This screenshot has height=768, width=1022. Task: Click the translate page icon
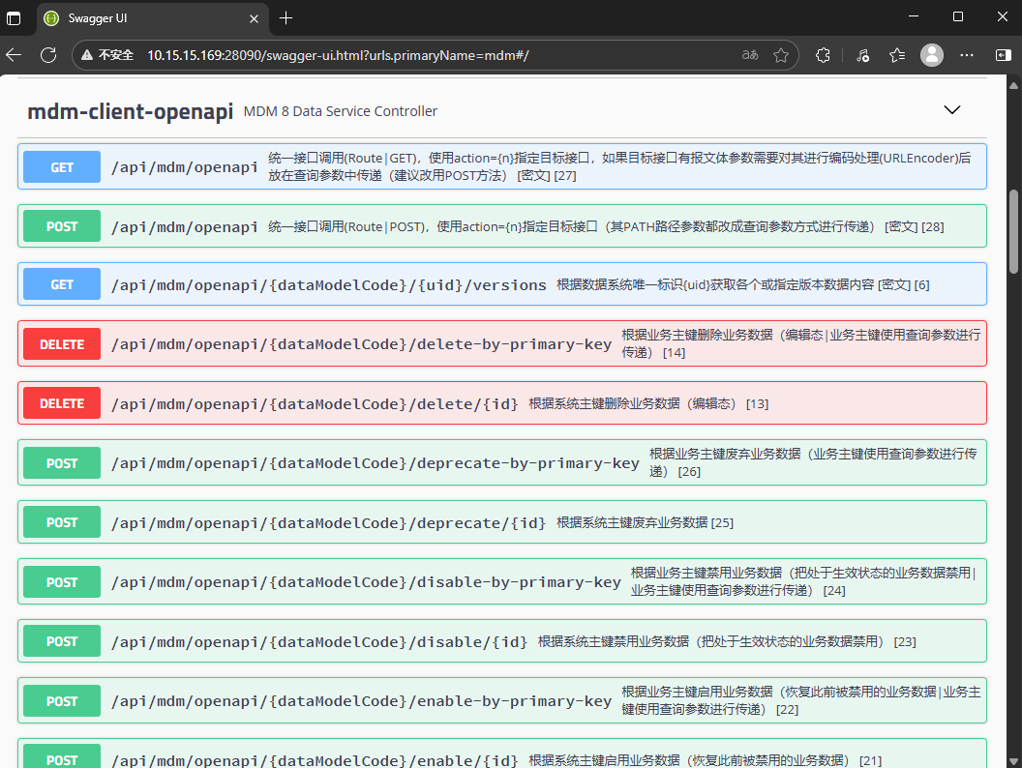(x=749, y=55)
